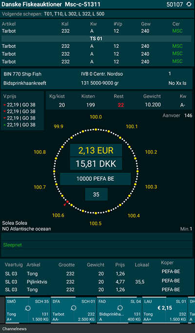Click the red Rest value 22
195x333 pixels.
coord(121,105)
